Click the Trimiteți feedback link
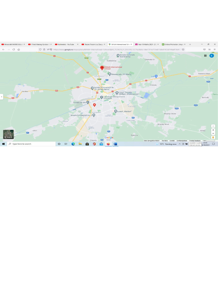This screenshot has width=218, height=291. (195, 141)
